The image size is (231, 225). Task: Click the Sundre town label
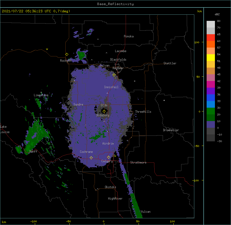[78, 104]
